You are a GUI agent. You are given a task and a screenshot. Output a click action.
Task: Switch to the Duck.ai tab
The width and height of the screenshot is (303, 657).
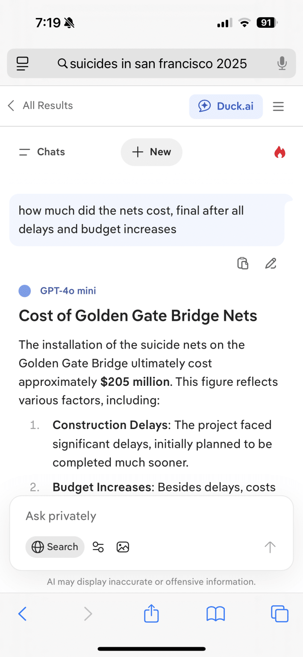coord(226,106)
